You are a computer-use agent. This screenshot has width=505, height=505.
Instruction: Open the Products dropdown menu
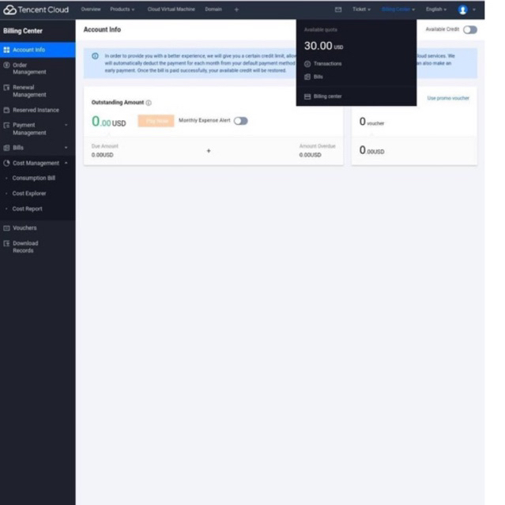point(122,9)
